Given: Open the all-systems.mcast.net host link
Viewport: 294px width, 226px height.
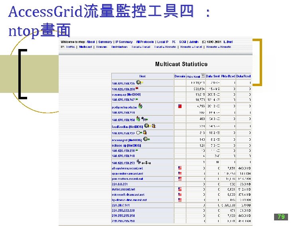Looking at the screenshot, I should 127,168.
